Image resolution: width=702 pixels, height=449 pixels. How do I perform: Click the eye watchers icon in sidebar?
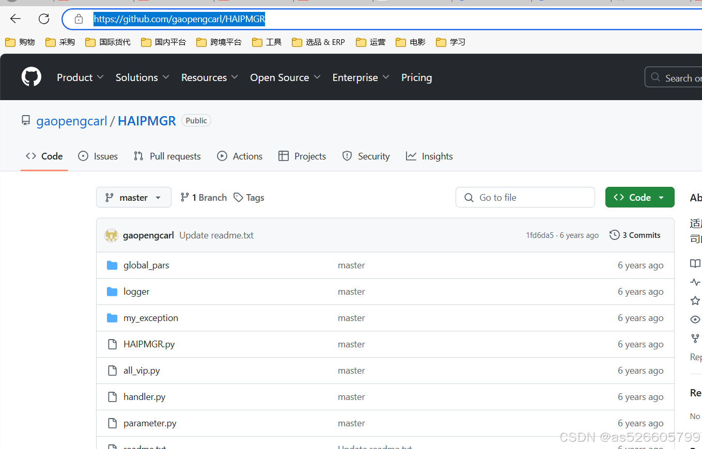coord(695,319)
